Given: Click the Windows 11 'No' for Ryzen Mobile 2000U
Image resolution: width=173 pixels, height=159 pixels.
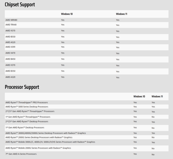Looking at the screenshot, I should [153, 149].
